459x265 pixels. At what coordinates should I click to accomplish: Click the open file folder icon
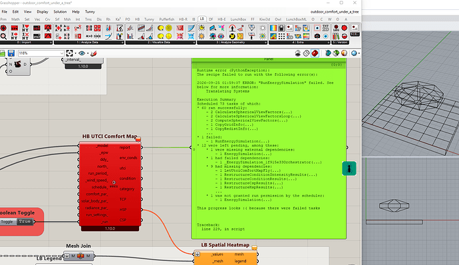3,53
